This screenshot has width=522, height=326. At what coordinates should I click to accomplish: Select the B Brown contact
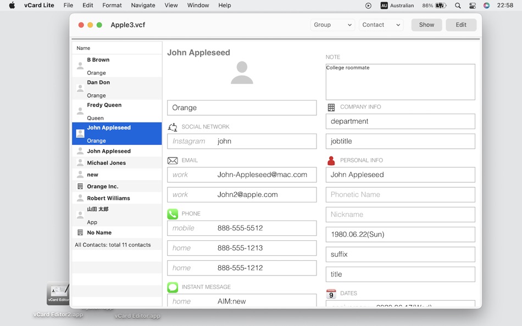tap(117, 66)
